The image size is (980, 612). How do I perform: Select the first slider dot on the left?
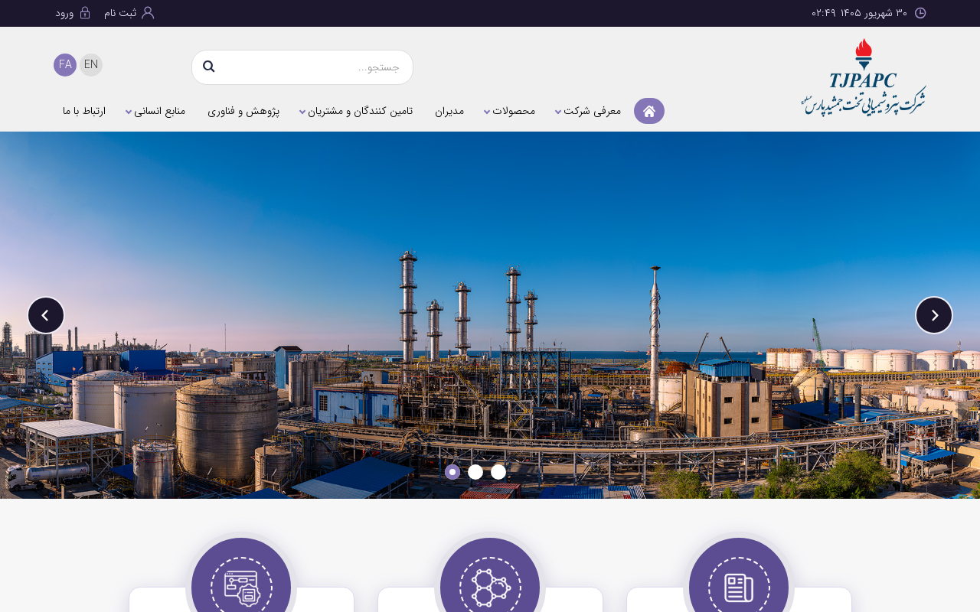(x=452, y=472)
